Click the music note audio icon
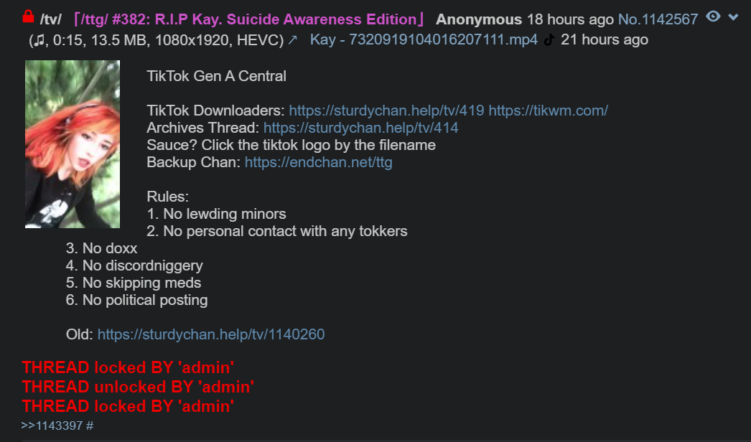751x442 pixels. point(39,39)
